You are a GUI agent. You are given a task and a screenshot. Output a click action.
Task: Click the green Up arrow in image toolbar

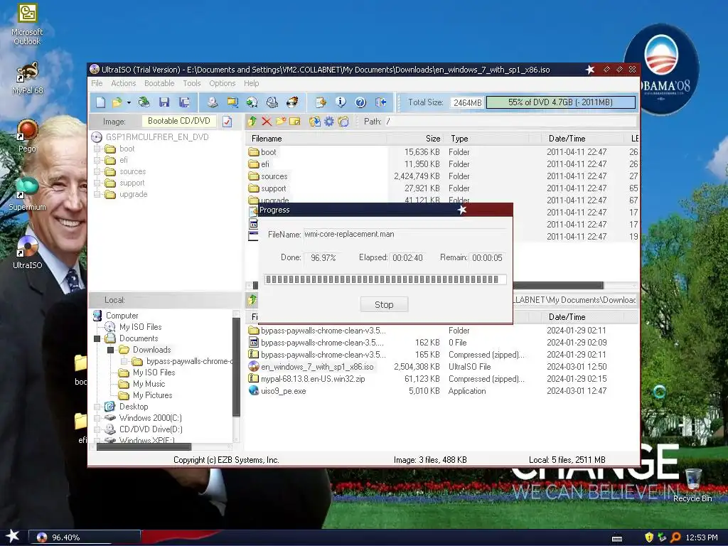click(x=252, y=122)
